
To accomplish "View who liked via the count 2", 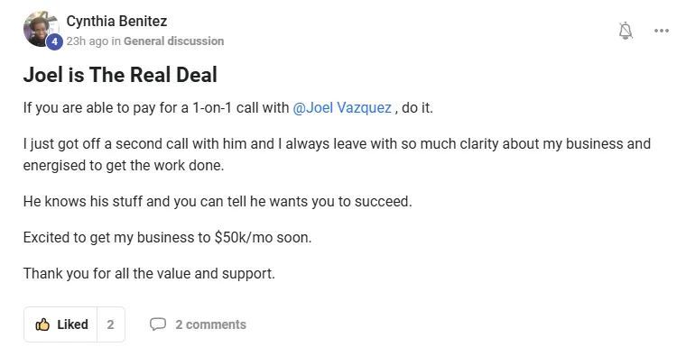I will pyautogui.click(x=110, y=324).
